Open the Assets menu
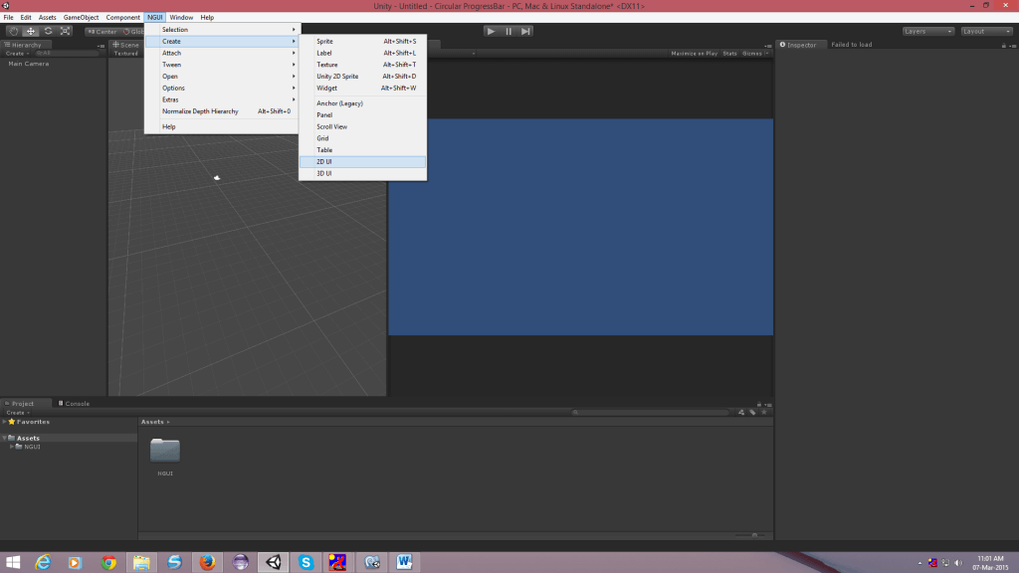Screen dimensions: 1019x573 (x=48, y=18)
